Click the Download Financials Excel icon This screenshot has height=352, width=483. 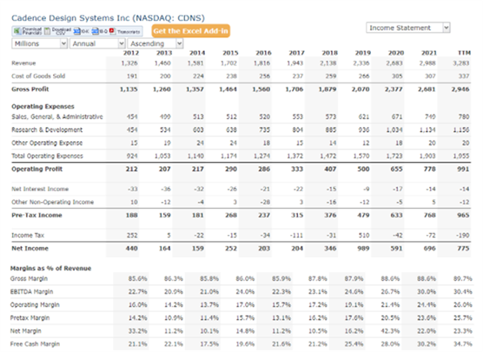[x=17, y=31]
